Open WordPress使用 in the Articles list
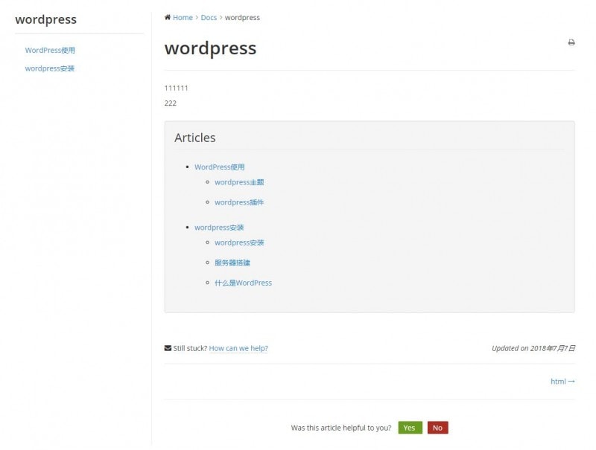Image resolution: width=596 pixels, height=450 pixels. point(219,167)
